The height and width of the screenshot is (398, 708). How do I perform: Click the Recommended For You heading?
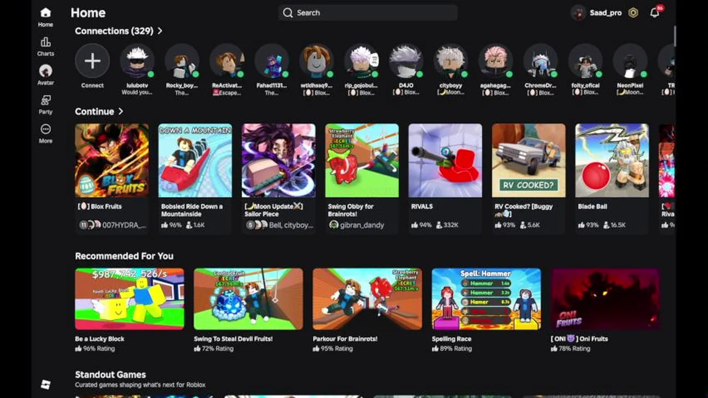124,256
